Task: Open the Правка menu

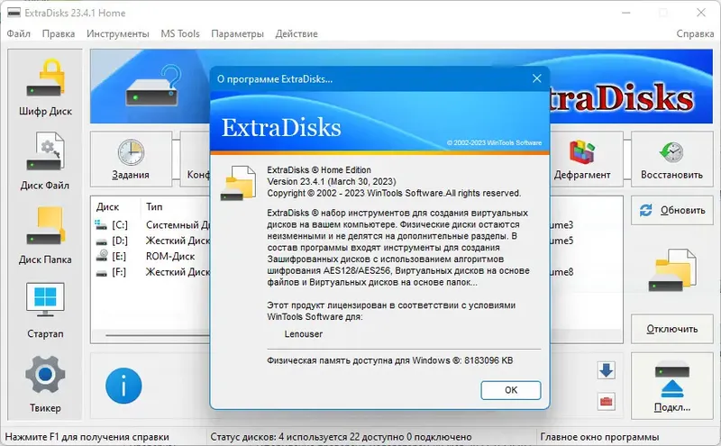Action: point(59,33)
